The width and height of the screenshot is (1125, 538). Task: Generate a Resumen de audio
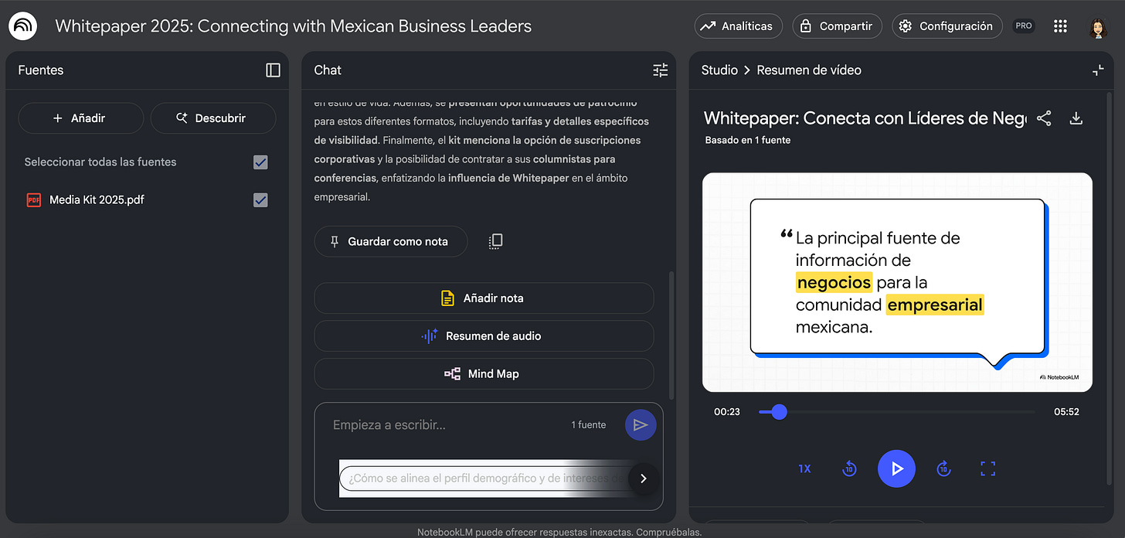(484, 336)
